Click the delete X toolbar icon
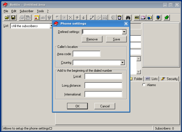The height and width of the screenshot is (132, 182). point(71,18)
